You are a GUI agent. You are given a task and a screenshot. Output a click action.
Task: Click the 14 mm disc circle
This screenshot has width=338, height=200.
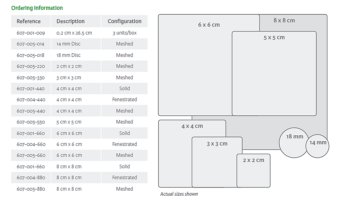click(x=318, y=146)
